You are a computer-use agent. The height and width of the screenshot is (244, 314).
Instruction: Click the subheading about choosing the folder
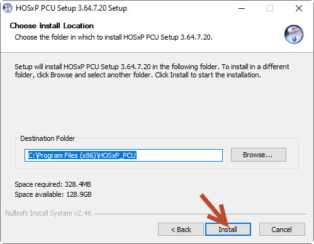[x=113, y=37]
